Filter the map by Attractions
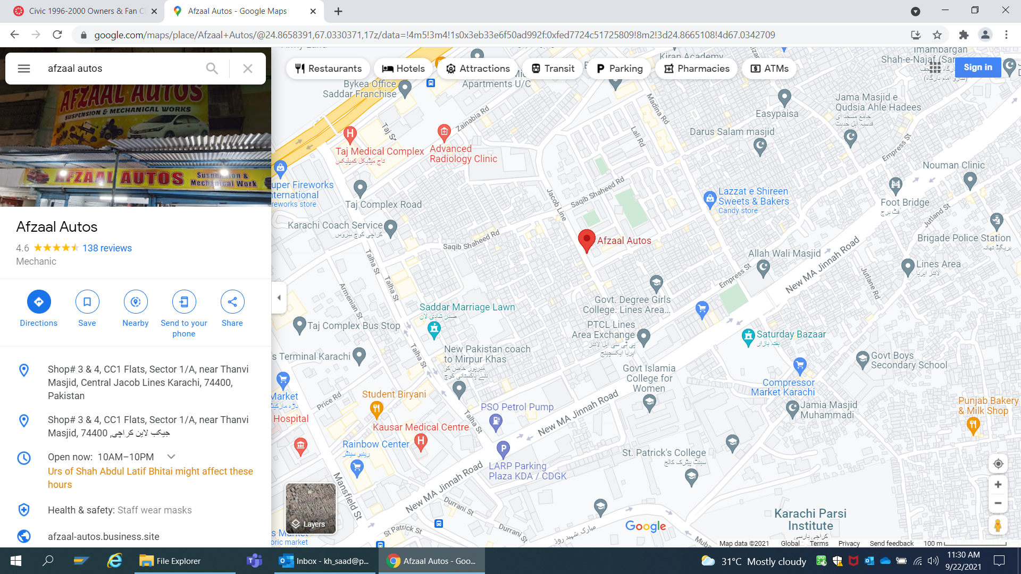1021x574 pixels. click(478, 69)
